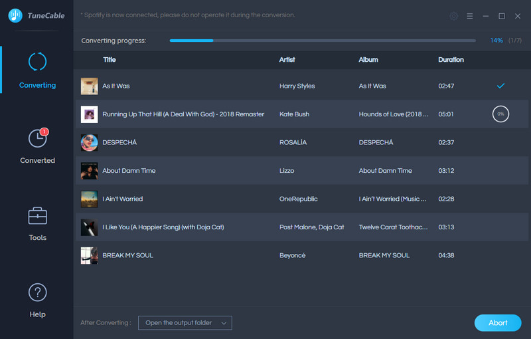Viewport: 531px width, 339px height.
Task: Select Running Up That Hill song title
Action: (x=183, y=114)
